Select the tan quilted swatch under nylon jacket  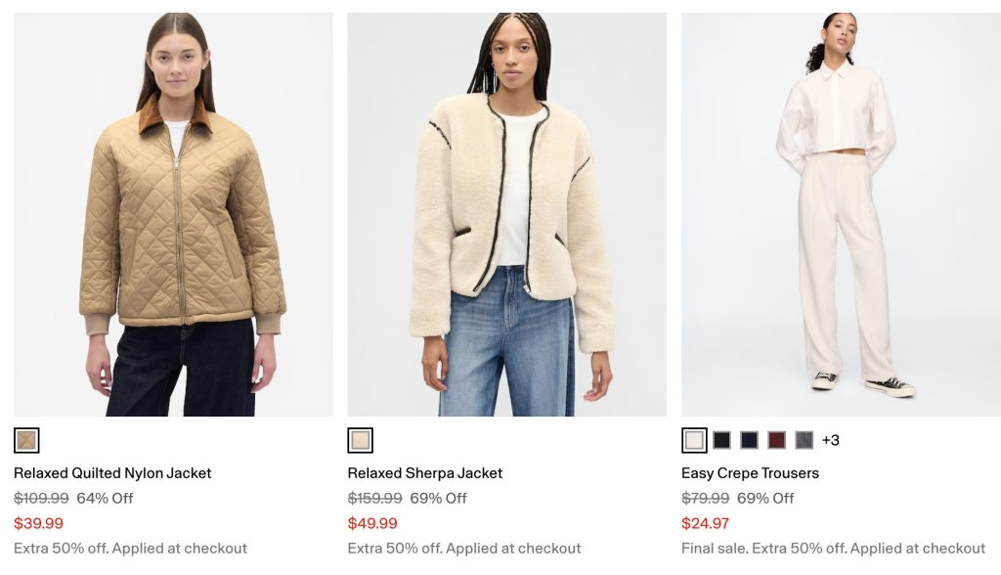tap(26, 440)
